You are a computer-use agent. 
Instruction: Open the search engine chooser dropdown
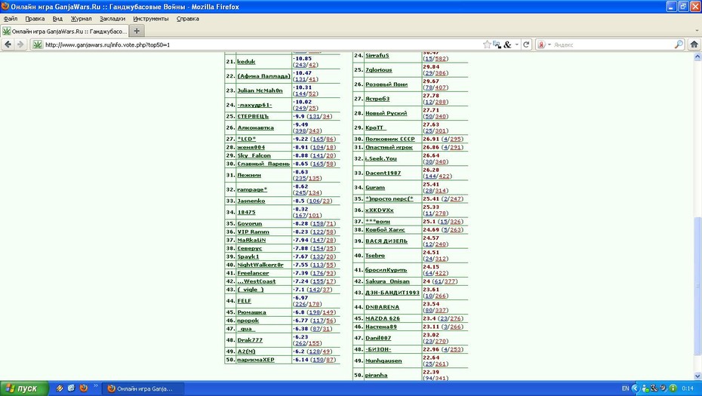click(x=550, y=45)
